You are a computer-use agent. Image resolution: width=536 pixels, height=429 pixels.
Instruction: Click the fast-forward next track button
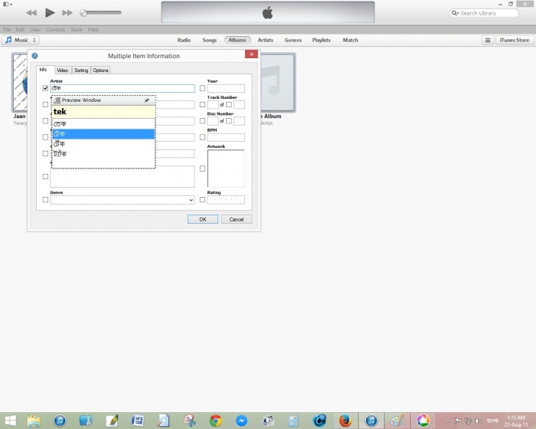click(67, 13)
